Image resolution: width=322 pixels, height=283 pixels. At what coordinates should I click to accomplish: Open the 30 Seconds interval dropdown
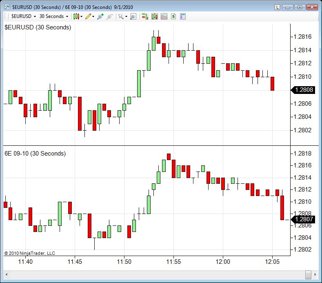[x=53, y=16]
